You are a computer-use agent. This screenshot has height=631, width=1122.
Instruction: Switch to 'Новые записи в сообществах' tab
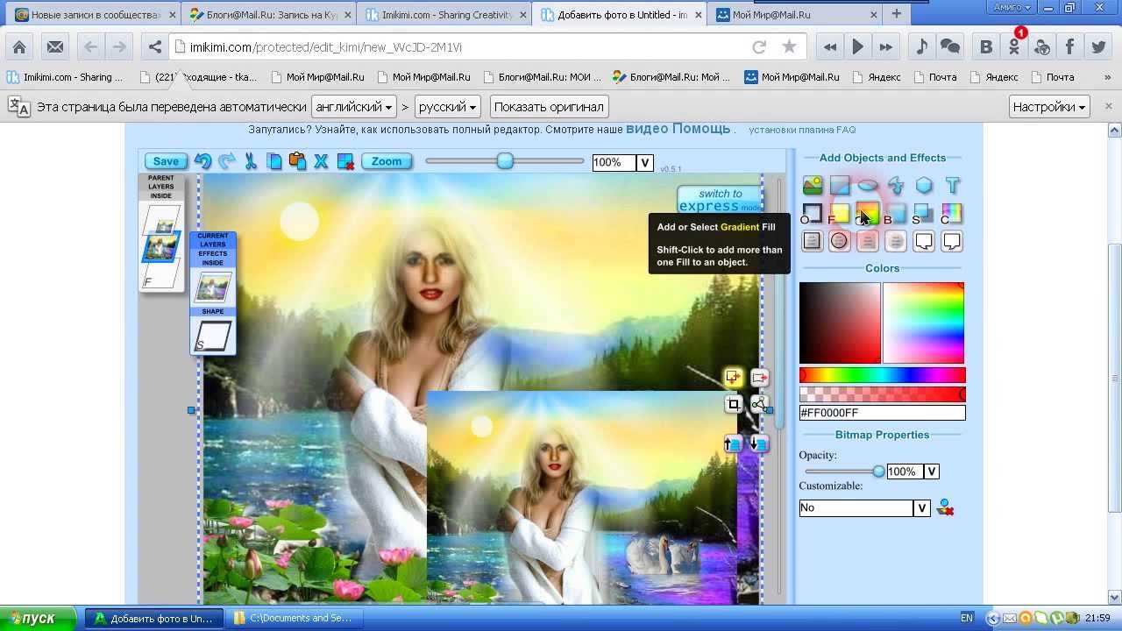coord(94,15)
